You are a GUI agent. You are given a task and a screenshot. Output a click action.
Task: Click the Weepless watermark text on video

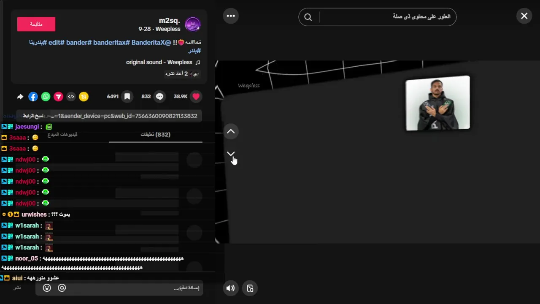pyautogui.click(x=248, y=85)
